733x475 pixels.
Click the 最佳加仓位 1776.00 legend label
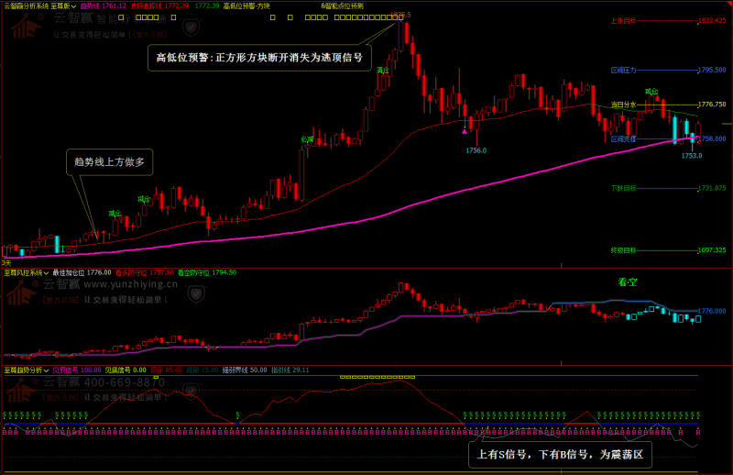[x=82, y=272]
